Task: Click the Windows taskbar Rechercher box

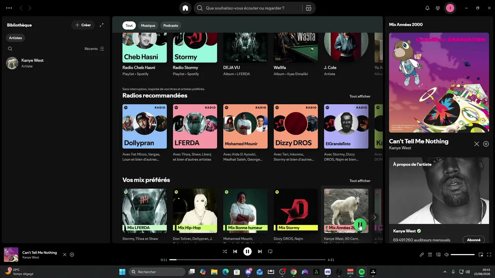Action: pos(157,272)
